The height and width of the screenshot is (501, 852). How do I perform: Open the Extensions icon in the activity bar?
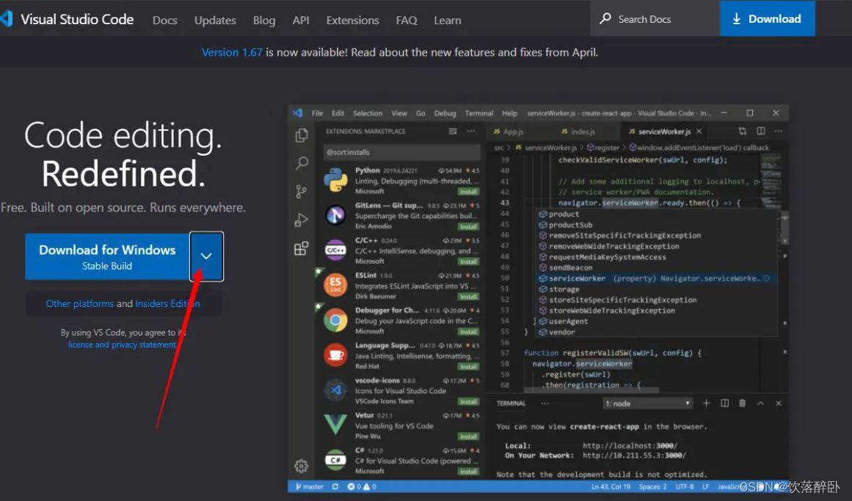pyautogui.click(x=301, y=248)
